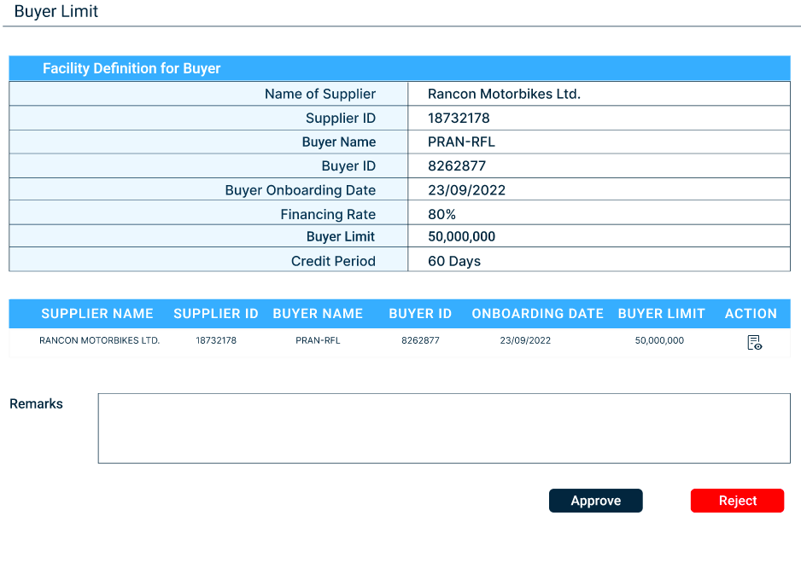
Task: Select PRAN-RFL value in the facility form
Action: [x=461, y=142]
